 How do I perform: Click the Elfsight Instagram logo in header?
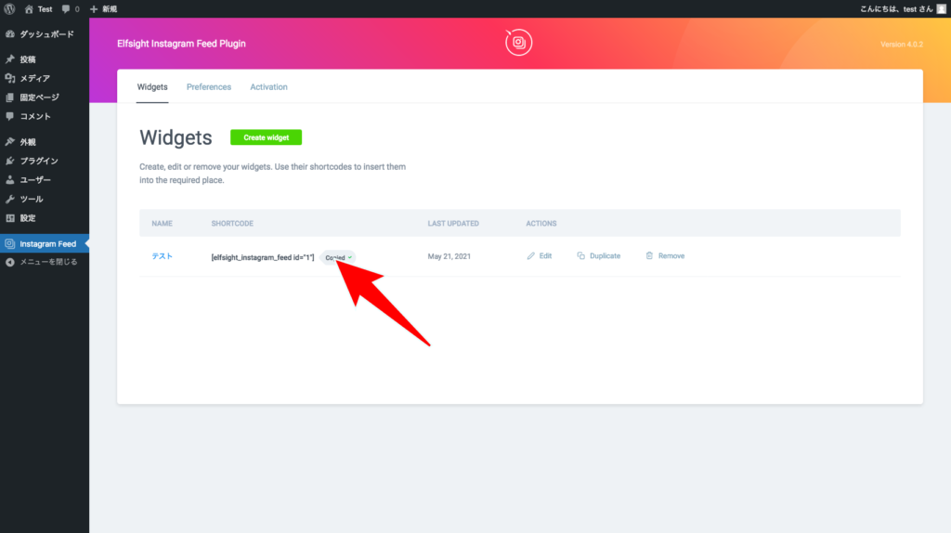[519, 43]
